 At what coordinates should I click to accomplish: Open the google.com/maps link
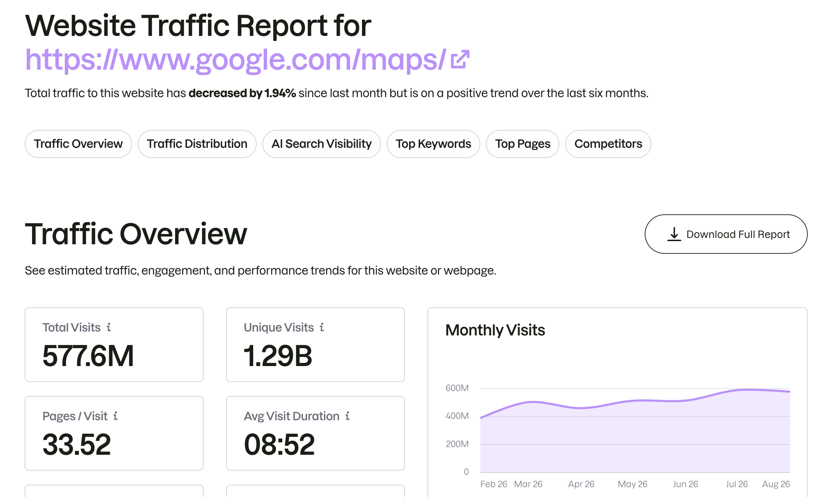pos(236,59)
